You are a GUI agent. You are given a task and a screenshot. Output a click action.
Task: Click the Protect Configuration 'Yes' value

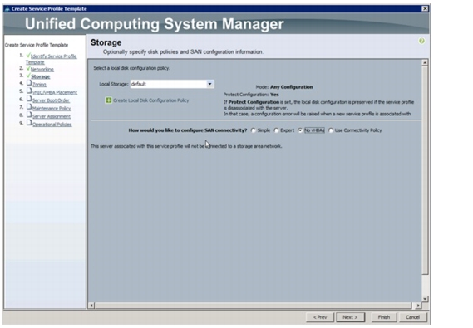click(x=274, y=95)
